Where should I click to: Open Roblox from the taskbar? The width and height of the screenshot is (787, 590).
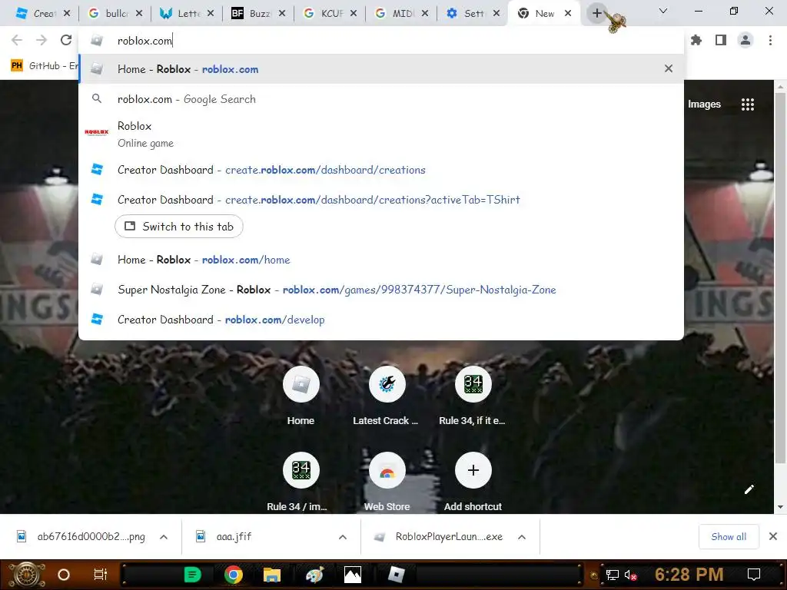click(x=397, y=575)
